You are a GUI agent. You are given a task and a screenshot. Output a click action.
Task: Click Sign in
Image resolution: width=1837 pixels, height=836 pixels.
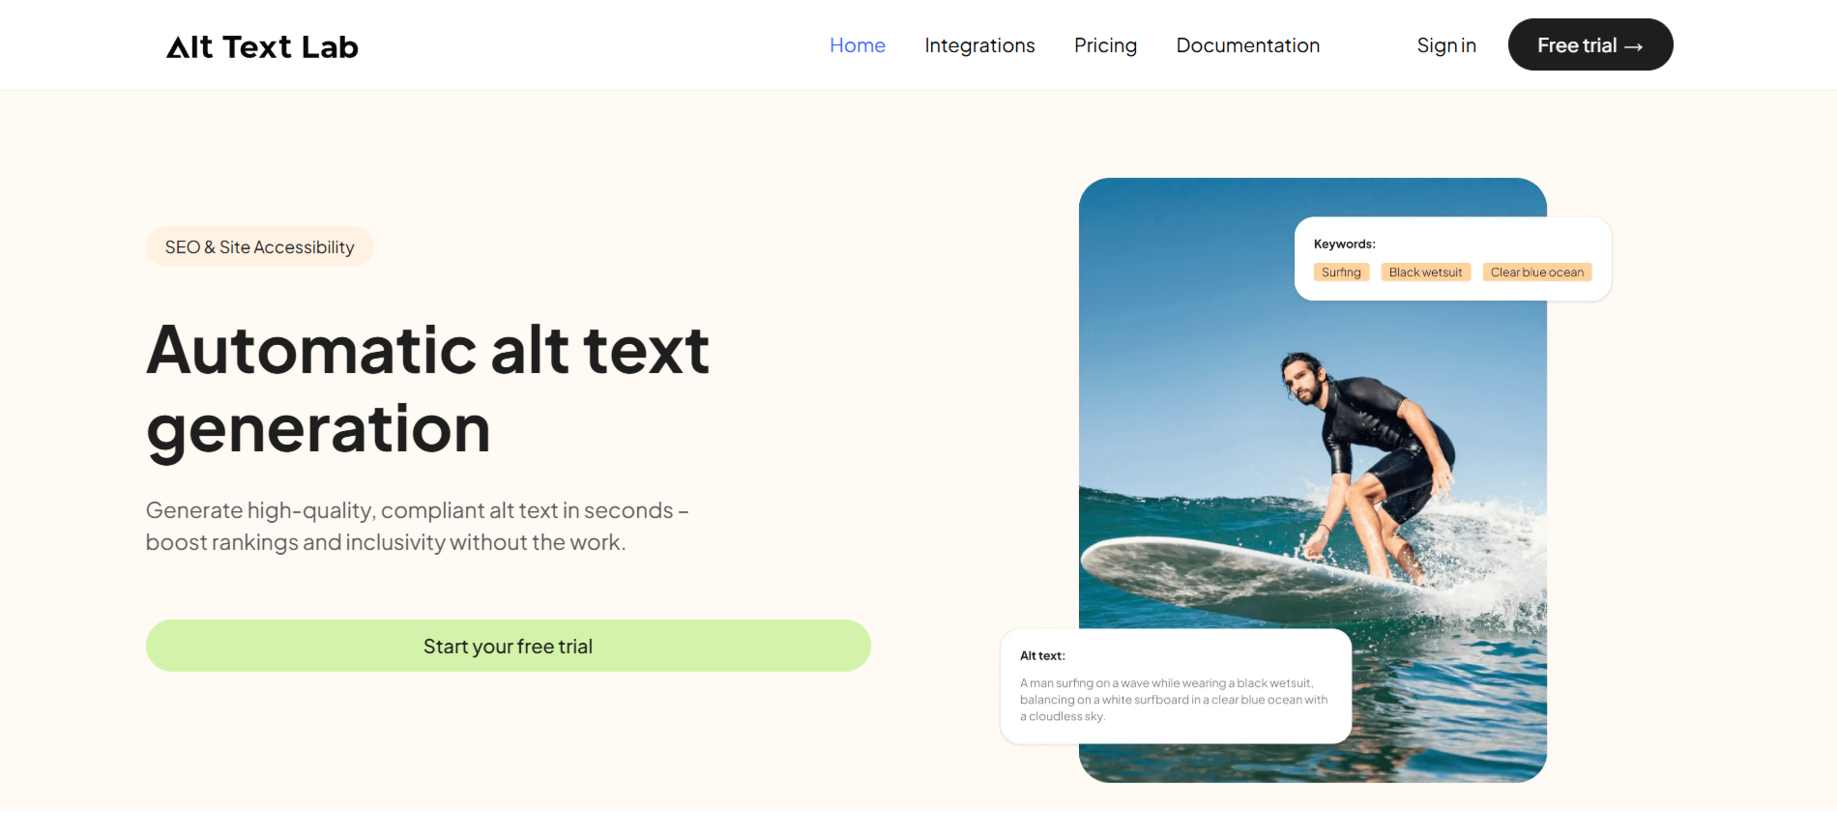point(1446,45)
